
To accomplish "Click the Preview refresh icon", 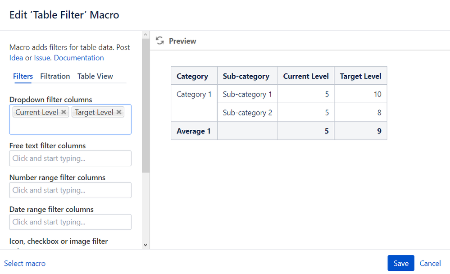I will click(x=160, y=41).
